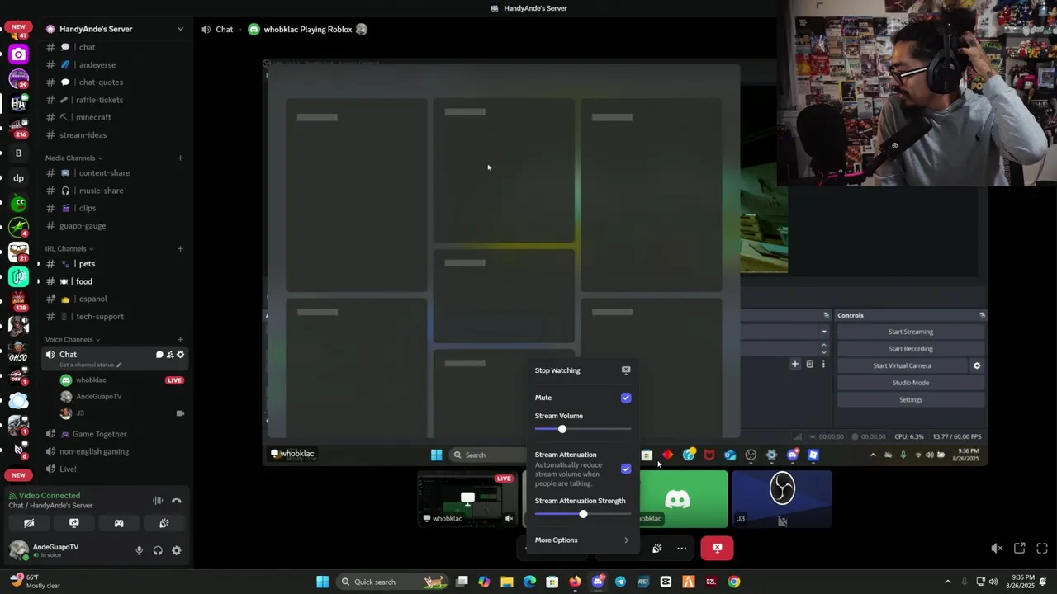Click Settings button in streamed OBS Controls
1057x594 pixels.
click(911, 400)
